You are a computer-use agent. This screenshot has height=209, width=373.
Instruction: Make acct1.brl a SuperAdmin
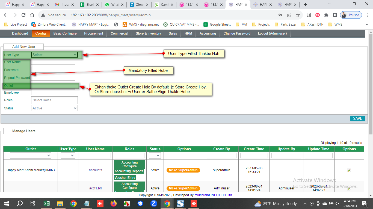coord(183,188)
